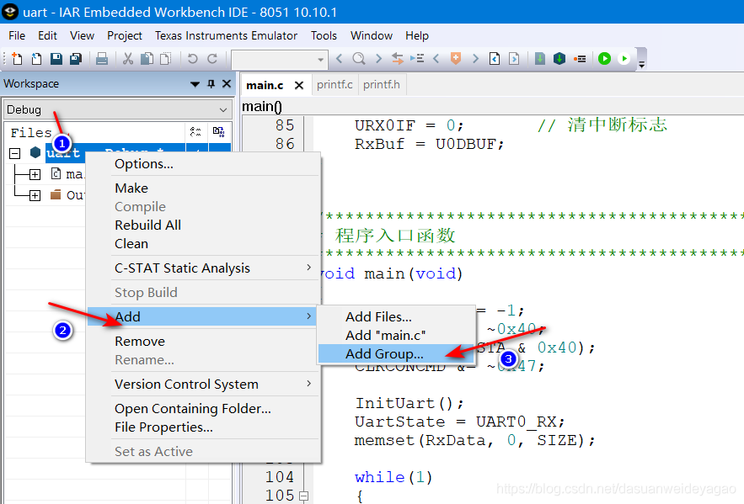Open Version Control System submenu
Image resolution: width=744 pixels, height=504 pixels.
point(203,385)
